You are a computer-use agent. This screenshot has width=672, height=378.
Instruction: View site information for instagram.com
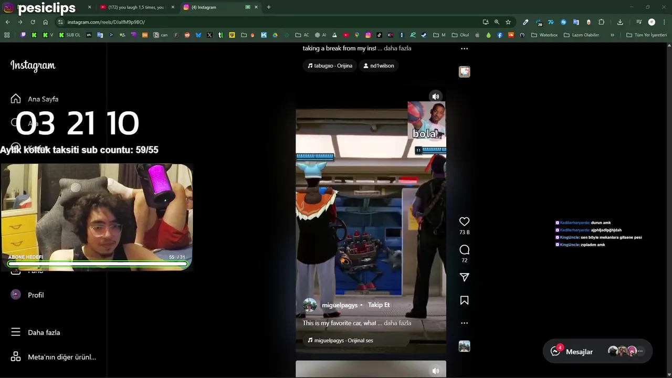click(61, 22)
